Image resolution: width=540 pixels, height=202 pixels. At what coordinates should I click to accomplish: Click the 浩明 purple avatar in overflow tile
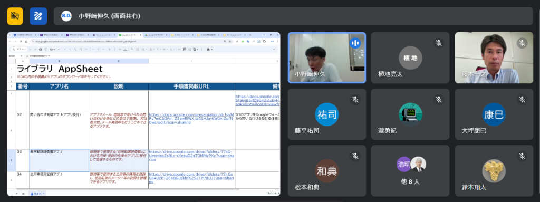403,164
